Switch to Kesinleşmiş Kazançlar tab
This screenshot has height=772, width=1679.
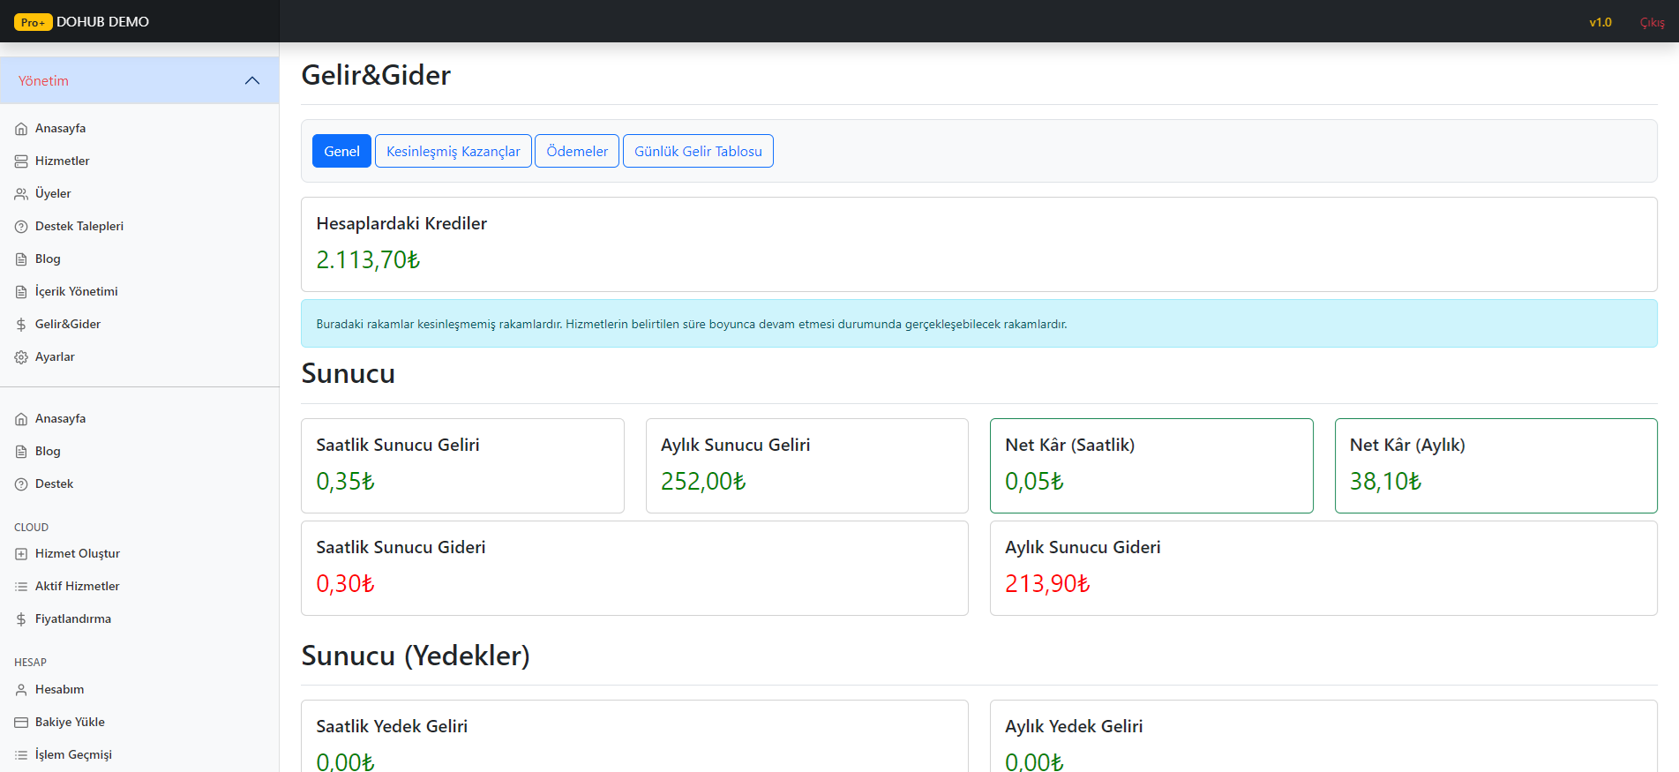point(453,151)
